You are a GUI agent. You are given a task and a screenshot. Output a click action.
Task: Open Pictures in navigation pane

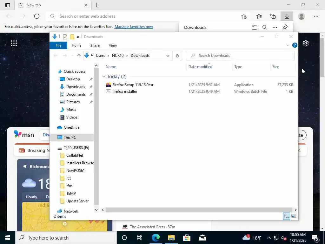pyautogui.click(x=73, y=102)
